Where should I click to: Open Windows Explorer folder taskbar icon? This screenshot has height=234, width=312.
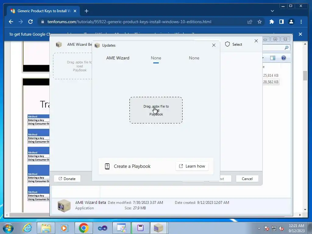point(46,228)
